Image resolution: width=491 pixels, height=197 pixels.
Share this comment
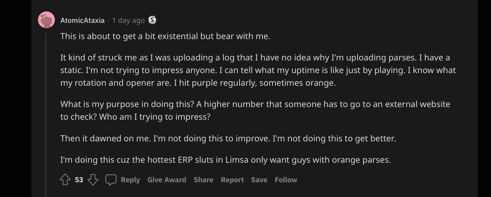click(x=203, y=180)
